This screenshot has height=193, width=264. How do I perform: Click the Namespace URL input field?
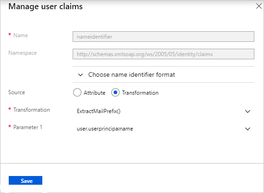click(163, 54)
